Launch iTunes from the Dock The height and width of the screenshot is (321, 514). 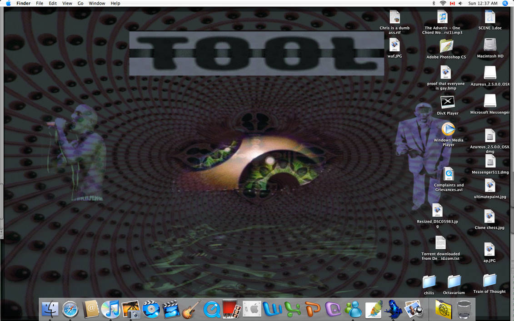(x=110, y=309)
